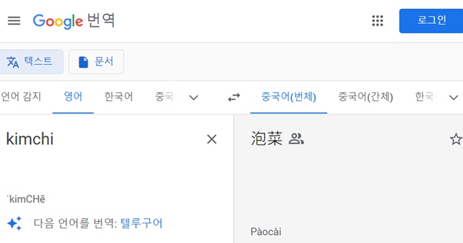
Task: Select 중국어(번체) target tab
Action: click(288, 97)
